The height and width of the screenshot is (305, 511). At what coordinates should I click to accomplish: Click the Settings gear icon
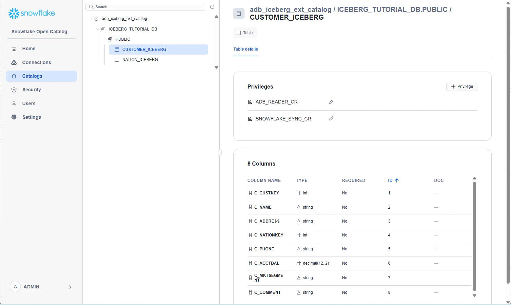(x=14, y=117)
